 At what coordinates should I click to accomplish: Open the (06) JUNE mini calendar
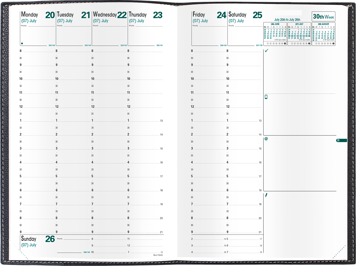pos(275,34)
